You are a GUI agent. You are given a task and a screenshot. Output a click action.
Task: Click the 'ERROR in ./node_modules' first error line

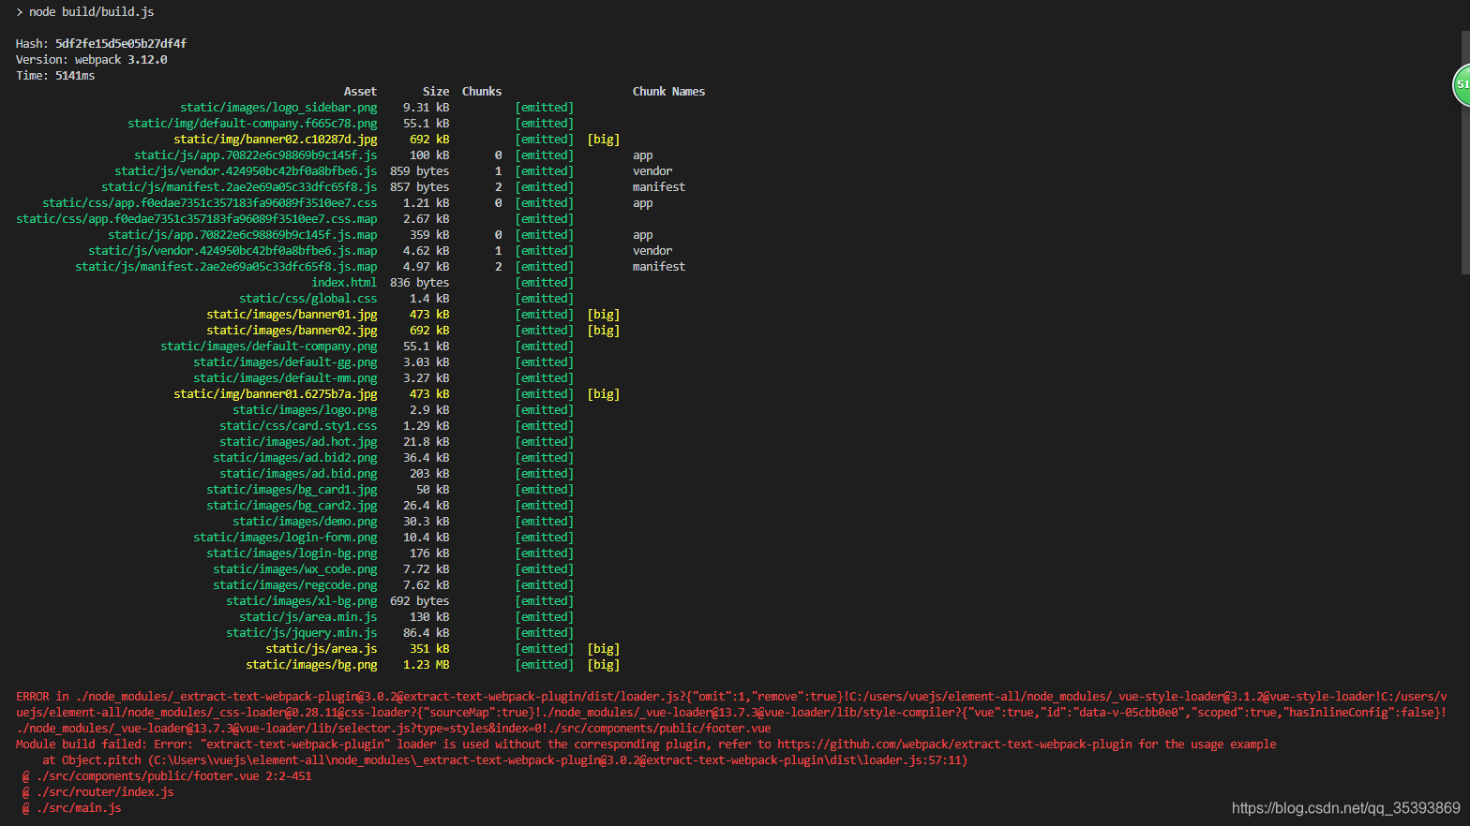point(731,697)
